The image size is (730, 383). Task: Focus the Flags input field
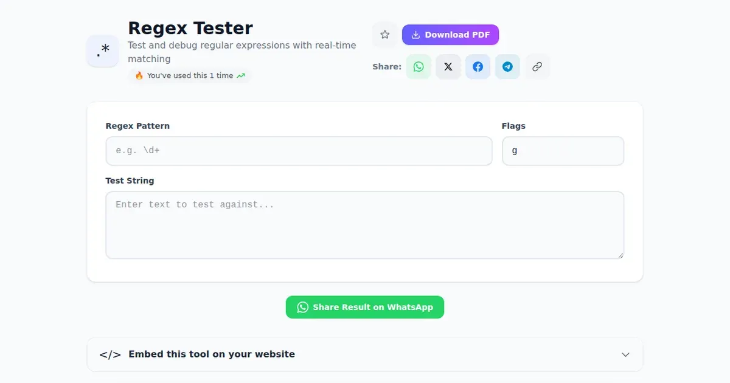click(563, 151)
